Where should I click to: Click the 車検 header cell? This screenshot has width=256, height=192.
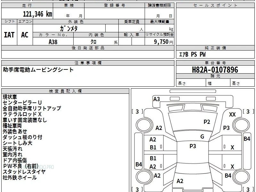69,5
